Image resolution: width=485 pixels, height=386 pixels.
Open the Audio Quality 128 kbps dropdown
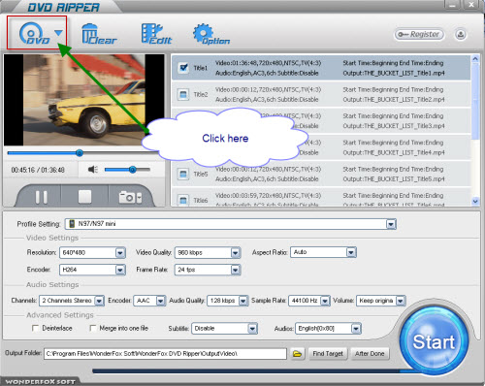[243, 301]
